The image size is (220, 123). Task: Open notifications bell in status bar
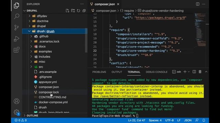(204, 120)
